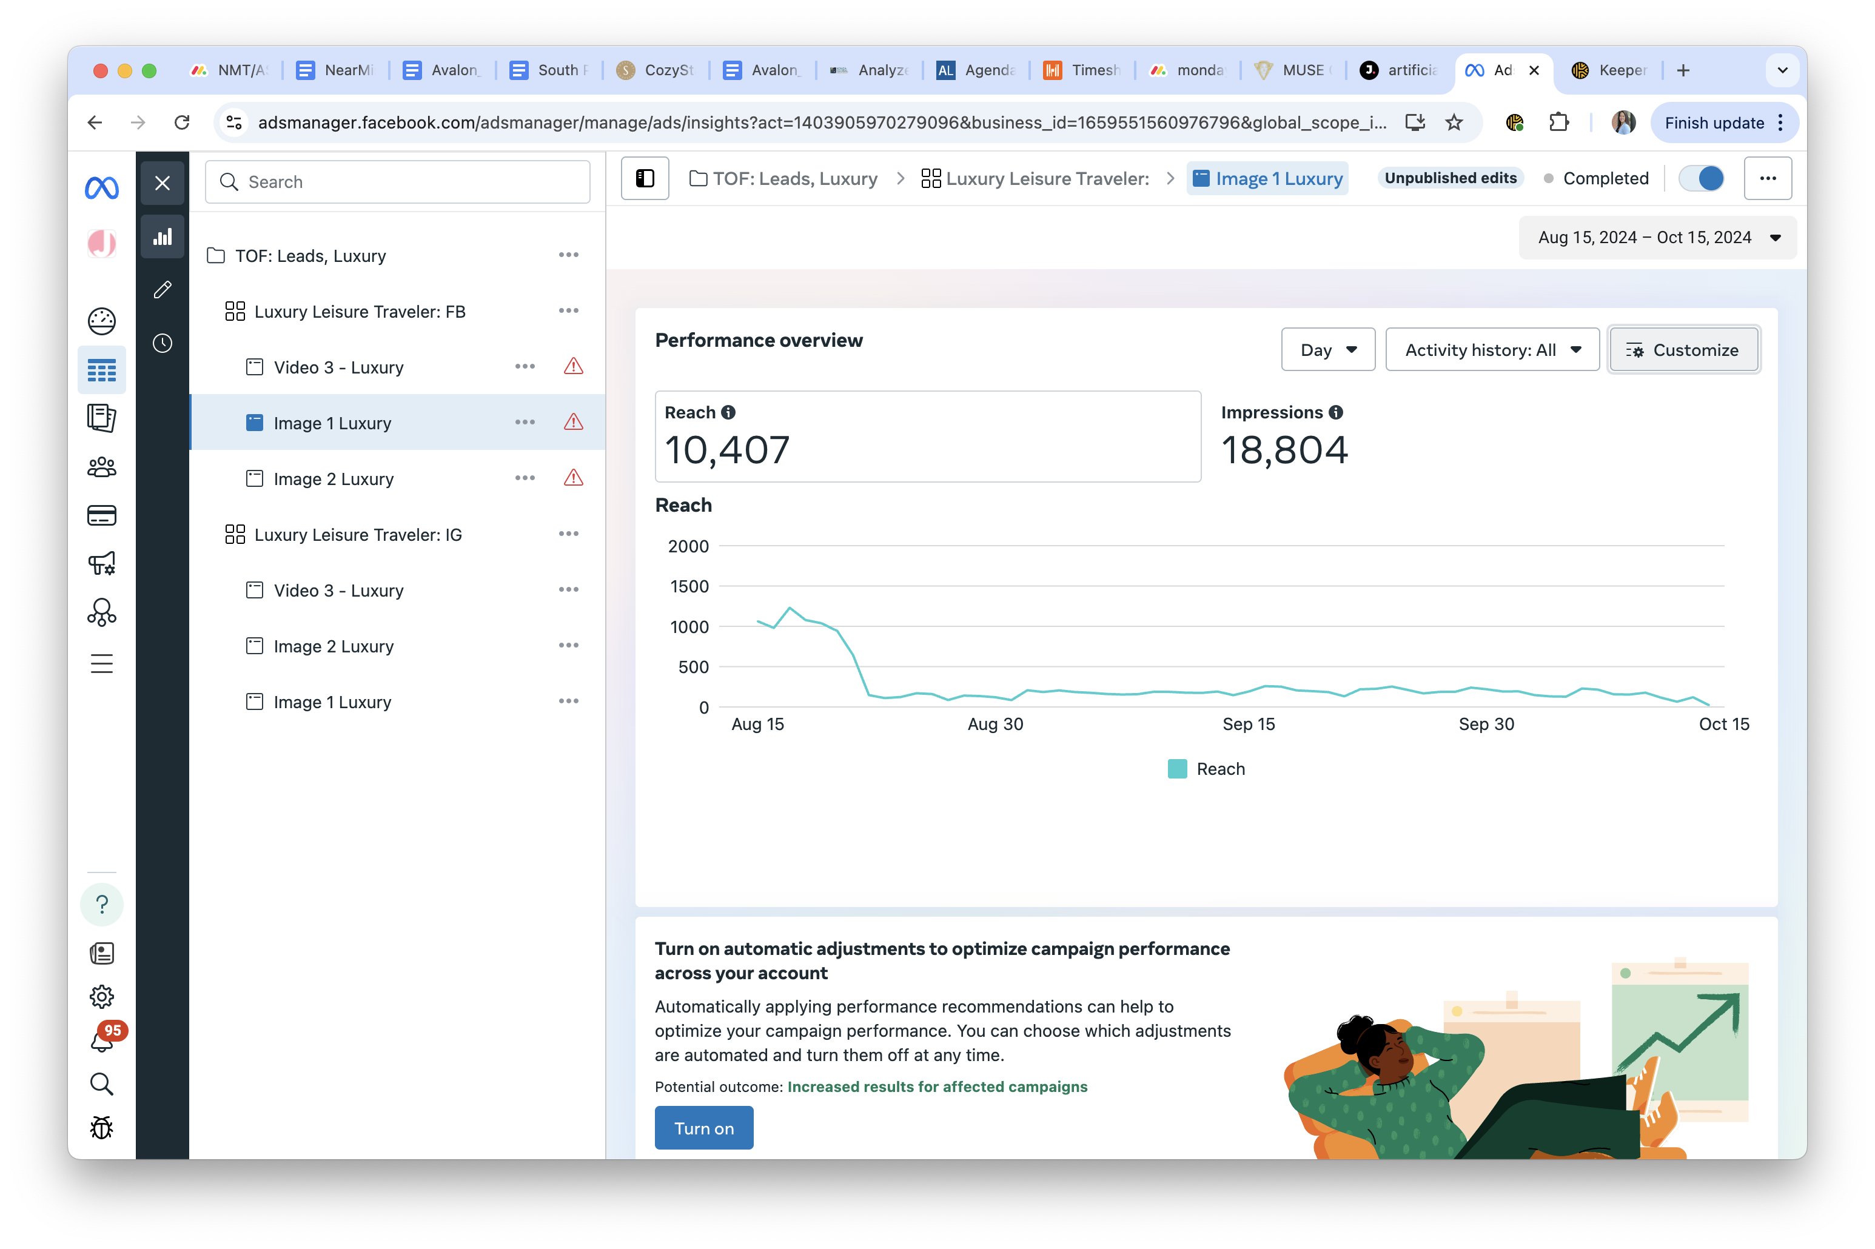The width and height of the screenshot is (1875, 1249).
Task: Click the Impressions info icon
Action: point(1336,413)
